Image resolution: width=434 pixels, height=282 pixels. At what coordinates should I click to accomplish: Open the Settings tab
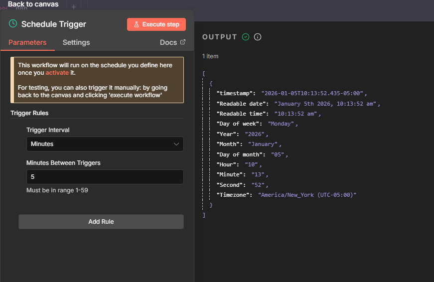point(76,42)
